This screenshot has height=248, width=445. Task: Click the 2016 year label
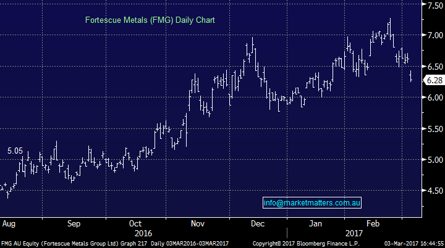point(143,234)
